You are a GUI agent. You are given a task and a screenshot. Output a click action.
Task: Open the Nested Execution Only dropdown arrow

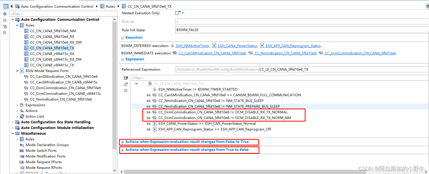click(182, 13)
